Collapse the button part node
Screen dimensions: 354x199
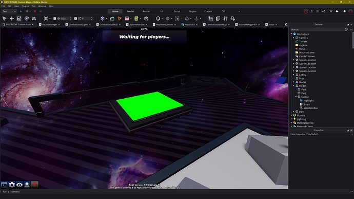[296, 97]
